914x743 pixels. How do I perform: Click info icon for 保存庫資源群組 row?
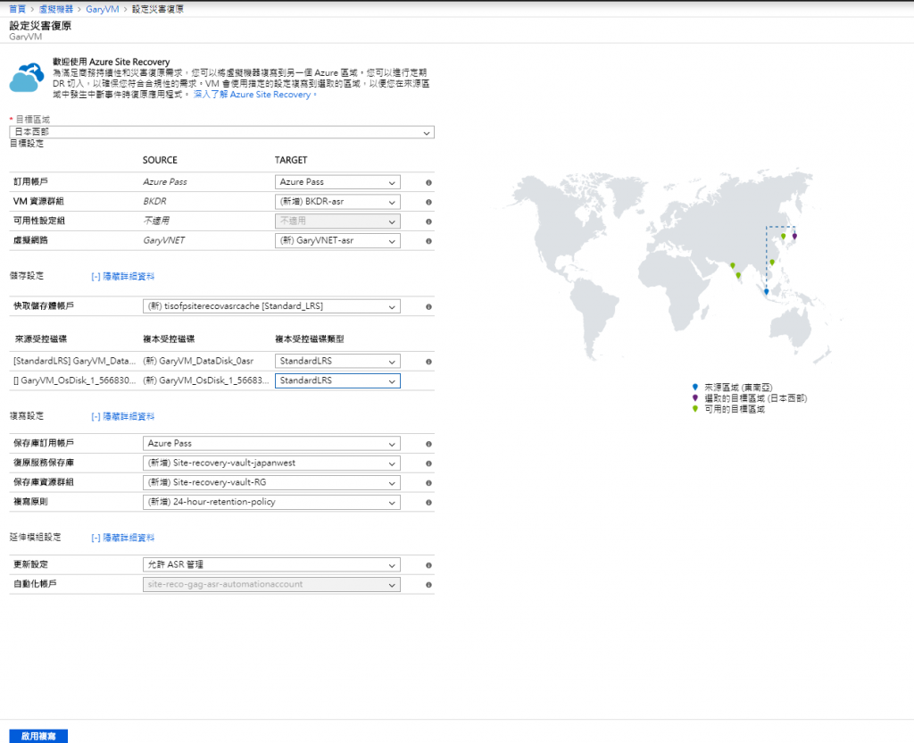[x=428, y=483]
